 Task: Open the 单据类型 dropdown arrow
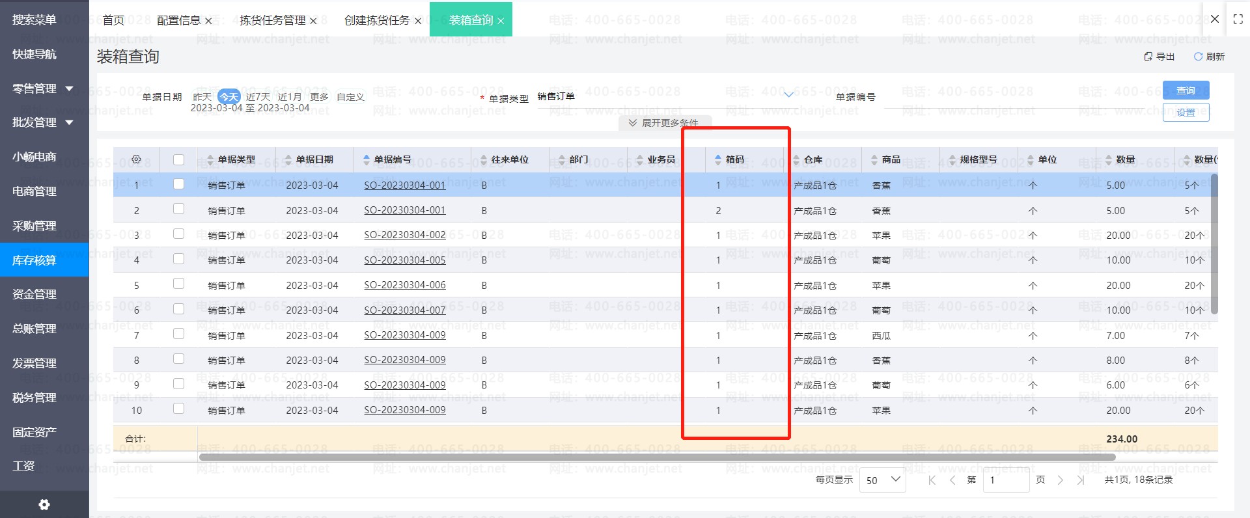[789, 95]
